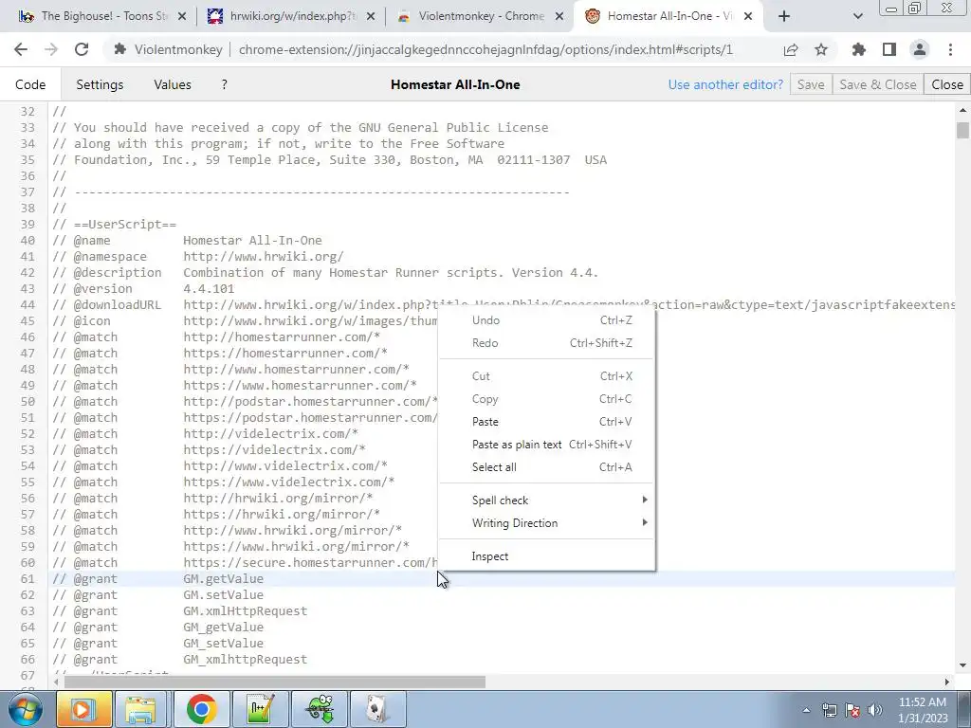Open a new browser tab

point(784,17)
